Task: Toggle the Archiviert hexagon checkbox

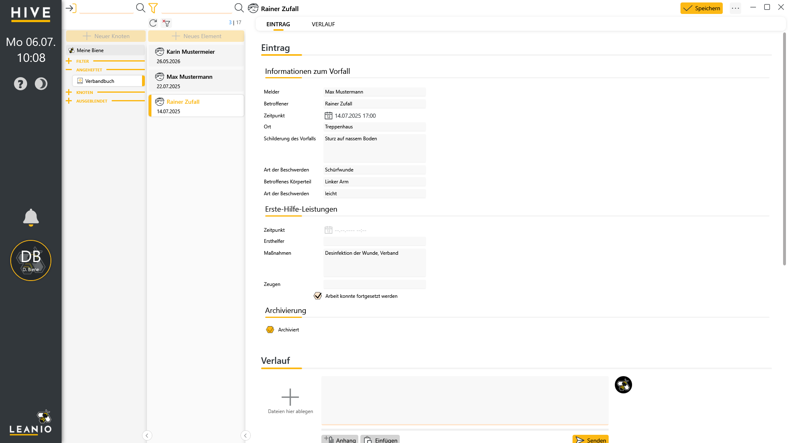Action: [x=270, y=330]
